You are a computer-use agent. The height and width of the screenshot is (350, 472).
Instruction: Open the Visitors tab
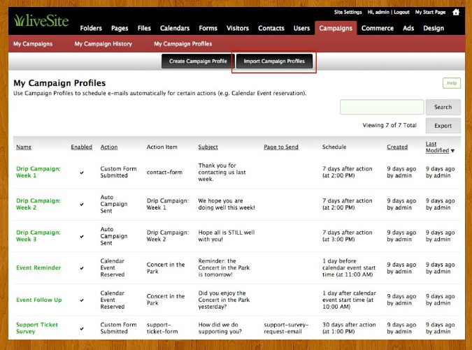click(238, 28)
